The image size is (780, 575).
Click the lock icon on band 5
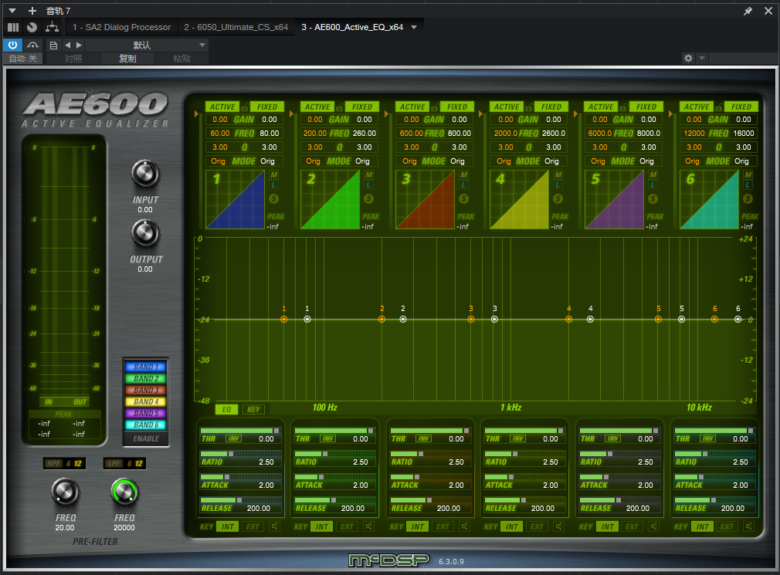(x=624, y=107)
